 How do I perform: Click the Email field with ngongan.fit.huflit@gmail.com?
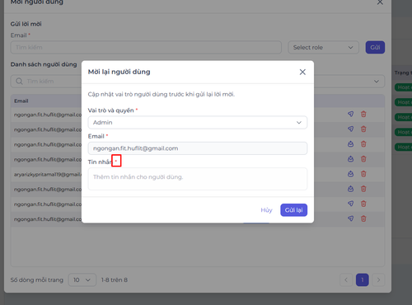tap(198, 148)
